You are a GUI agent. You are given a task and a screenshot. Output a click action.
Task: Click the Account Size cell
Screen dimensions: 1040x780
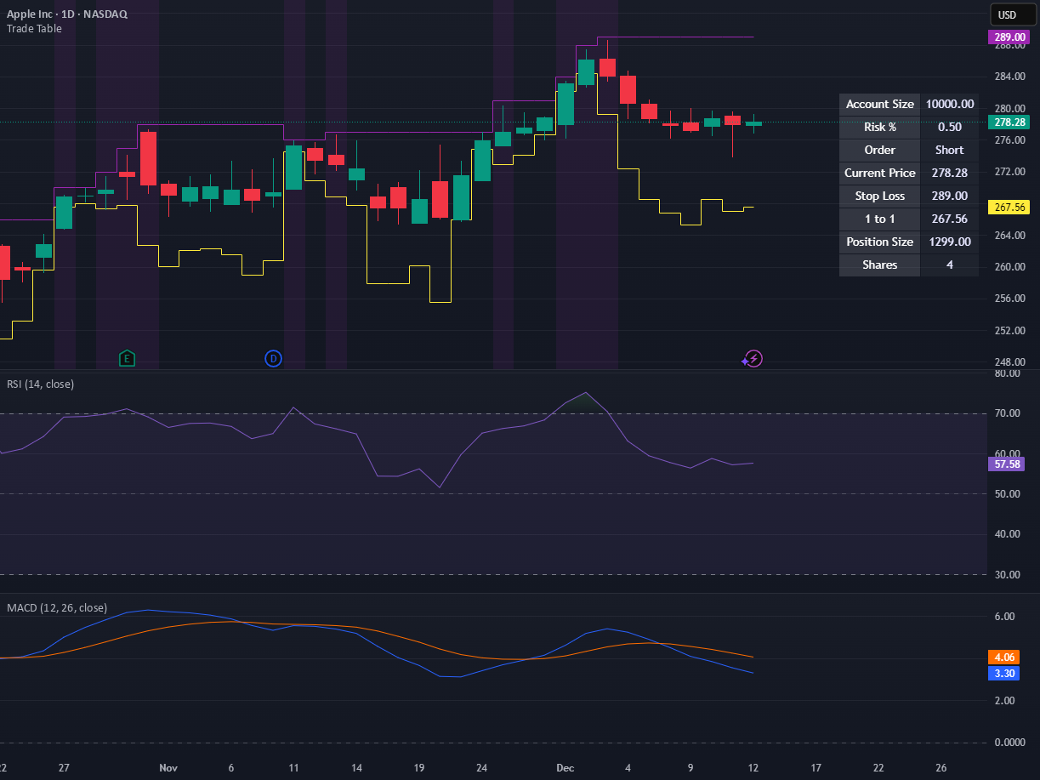(x=880, y=104)
